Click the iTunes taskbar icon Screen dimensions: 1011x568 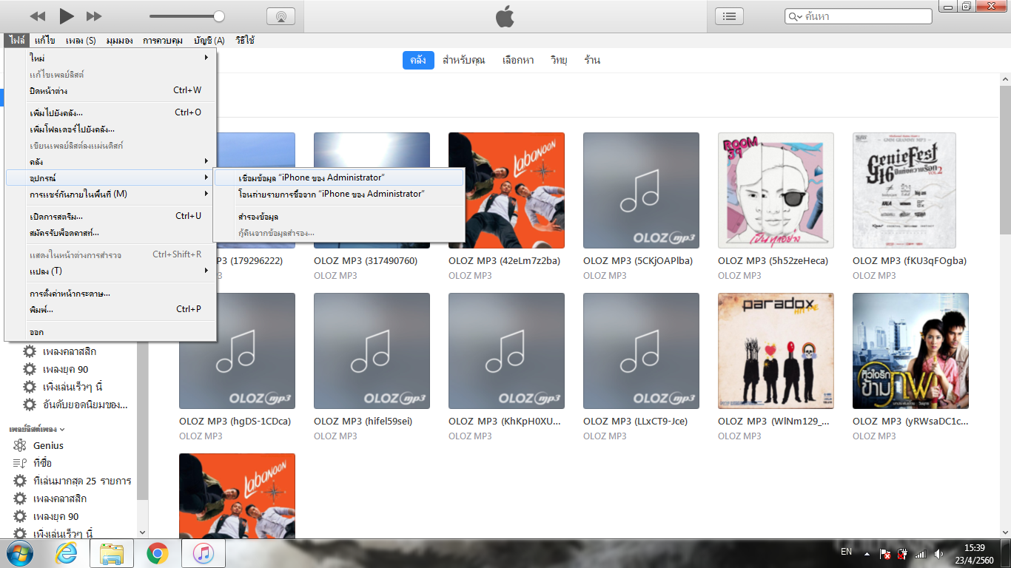203,553
